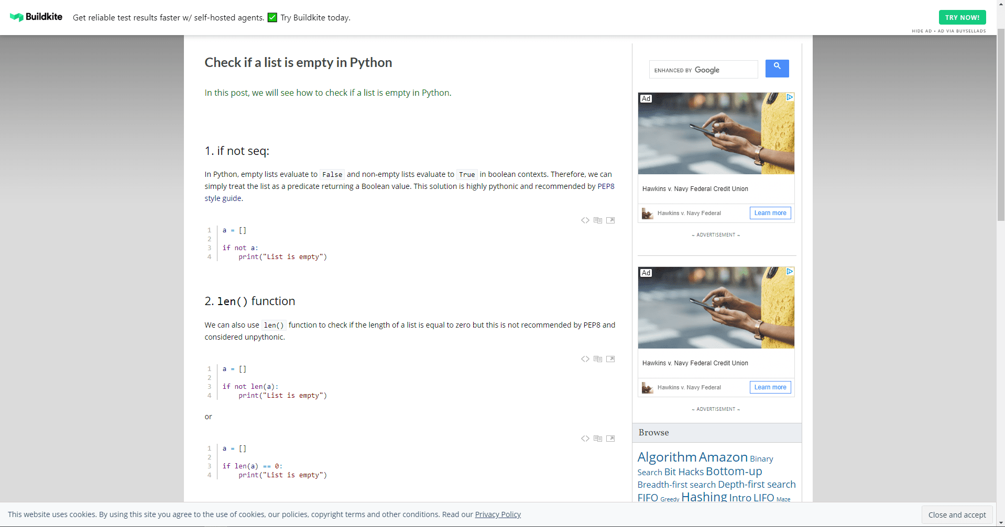The width and height of the screenshot is (1005, 527).
Task: Copy the first code snippet
Action: [597, 220]
